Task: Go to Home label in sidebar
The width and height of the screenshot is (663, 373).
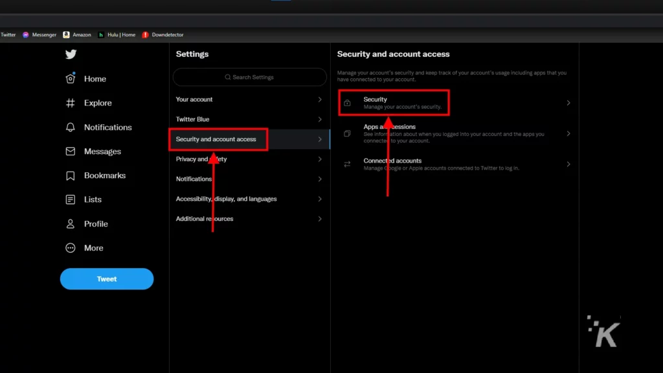Action: pyautogui.click(x=95, y=78)
